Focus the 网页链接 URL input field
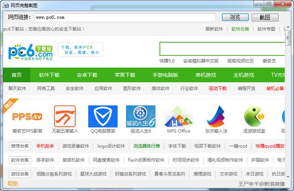Screen dimensions: 294x191 pos(125,18)
